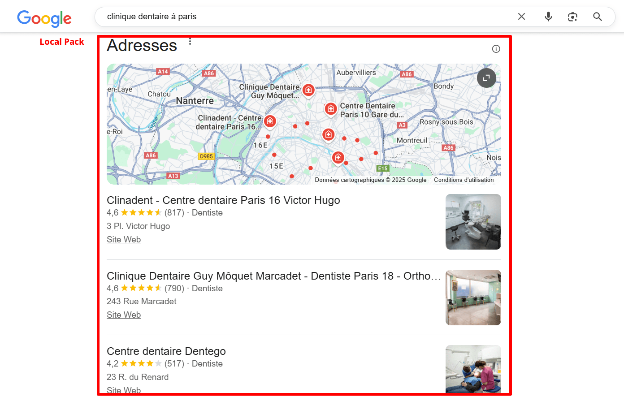
Task: Click the address 3 Pl. Victor Hugo
Action: [x=139, y=226]
